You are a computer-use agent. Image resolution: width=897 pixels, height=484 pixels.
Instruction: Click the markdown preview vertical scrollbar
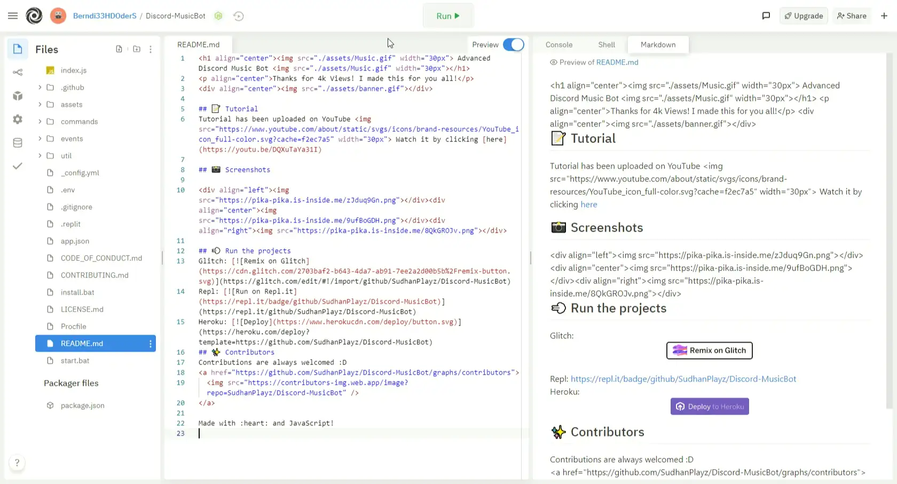coord(888,231)
